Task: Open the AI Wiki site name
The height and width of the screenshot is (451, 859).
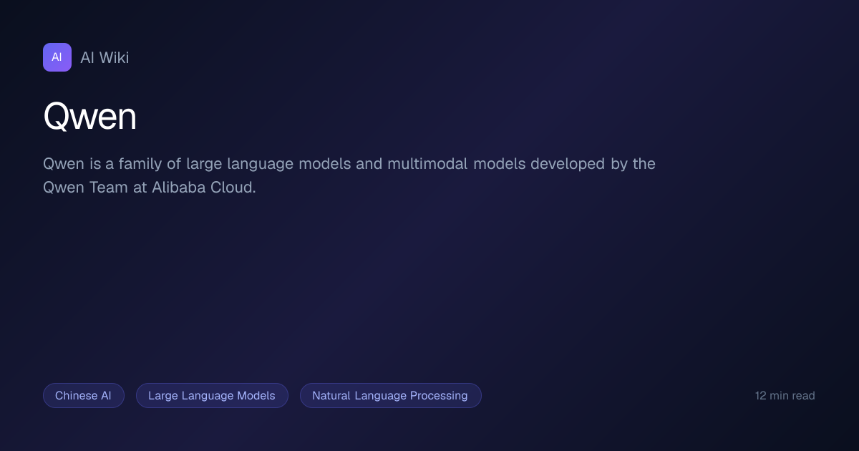Action: (105, 58)
